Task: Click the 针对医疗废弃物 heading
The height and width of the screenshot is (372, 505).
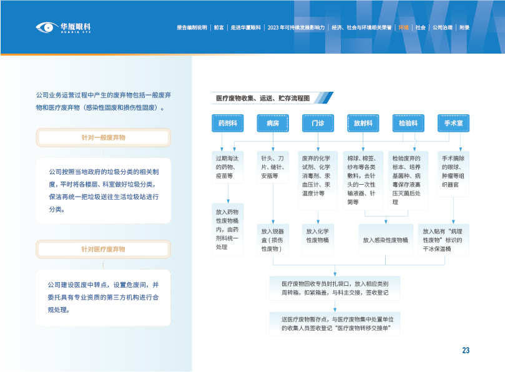Action: pyautogui.click(x=103, y=249)
